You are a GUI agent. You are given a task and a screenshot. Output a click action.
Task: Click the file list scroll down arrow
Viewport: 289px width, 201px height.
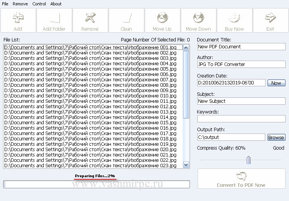[186, 165]
